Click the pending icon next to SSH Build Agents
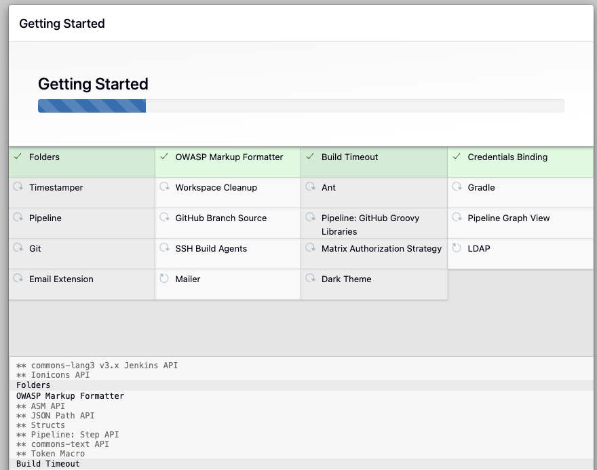 click(164, 248)
